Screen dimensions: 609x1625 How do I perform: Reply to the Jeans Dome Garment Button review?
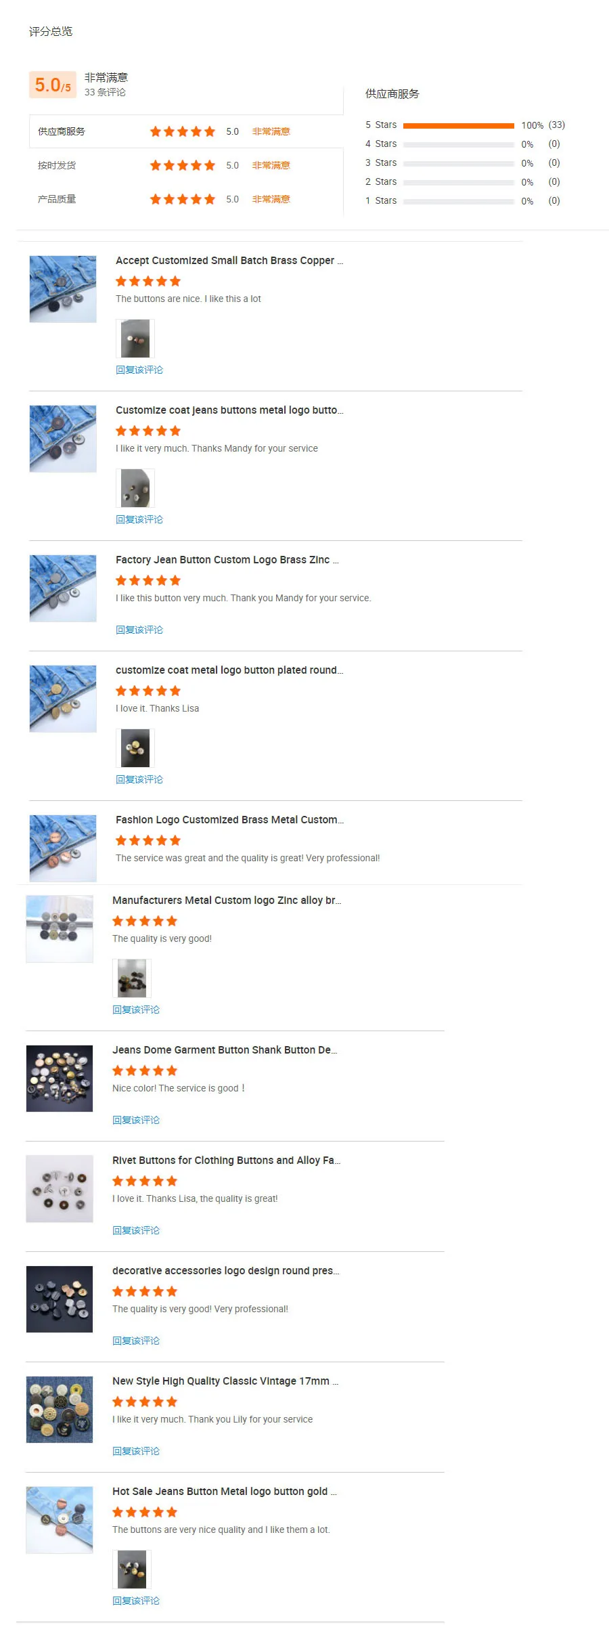click(x=136, y=1120)
